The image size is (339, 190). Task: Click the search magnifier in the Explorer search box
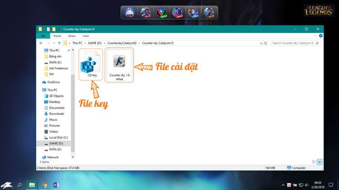317,43
